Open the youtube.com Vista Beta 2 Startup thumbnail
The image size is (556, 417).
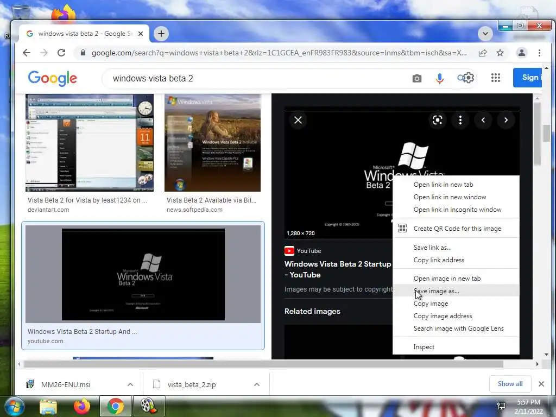click(143, 274)
